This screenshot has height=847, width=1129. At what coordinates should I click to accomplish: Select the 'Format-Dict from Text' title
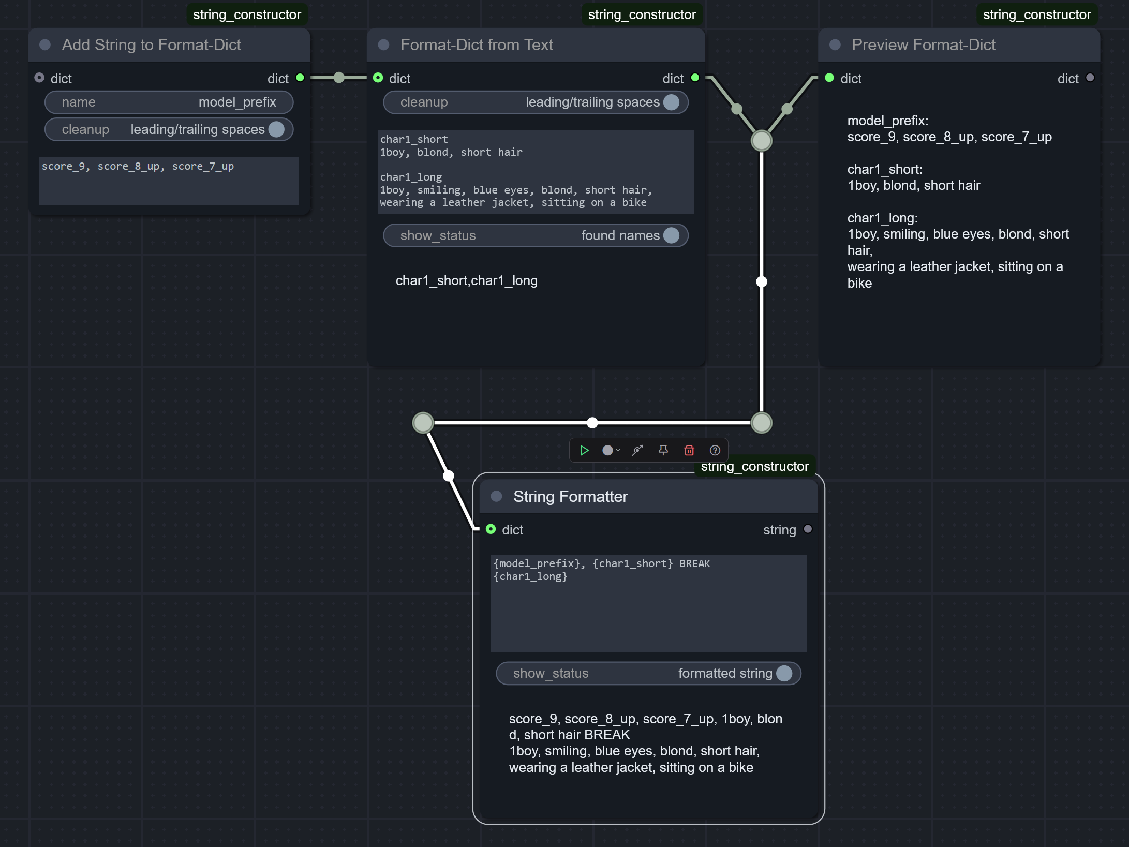point(477,45)
